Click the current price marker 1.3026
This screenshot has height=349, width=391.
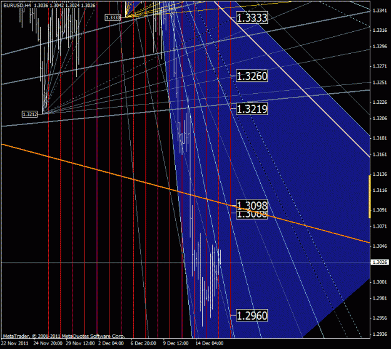point(380,262)
